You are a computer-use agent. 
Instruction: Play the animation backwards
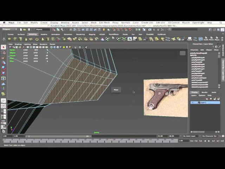205,141
